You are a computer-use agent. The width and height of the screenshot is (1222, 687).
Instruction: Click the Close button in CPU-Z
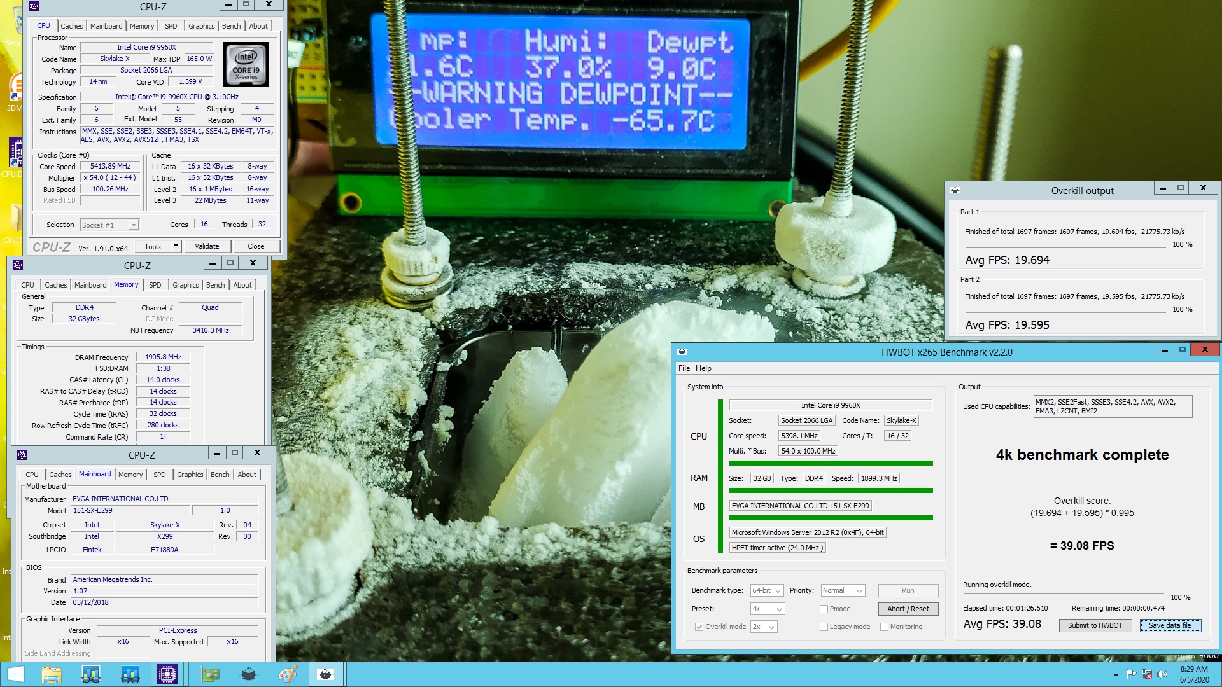(x=256, y=246)
